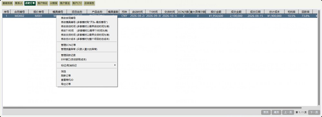Click the 总计成本 column header
This screenshot has height=117, width=322.
(x=275, y=12)
